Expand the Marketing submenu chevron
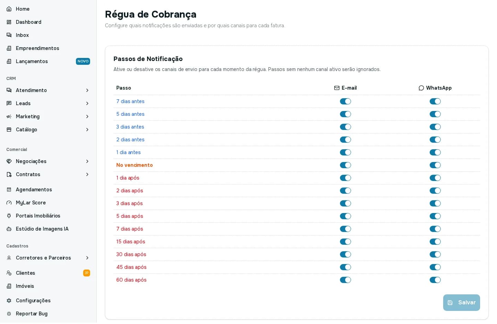497x324 pixels. (x=87, y=117)
